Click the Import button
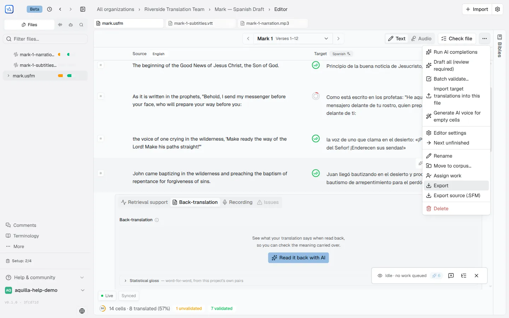 click(x=477, y=9)
